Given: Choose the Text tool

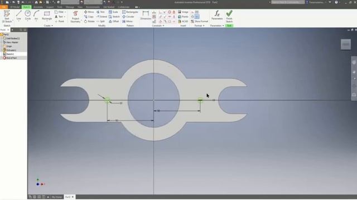Looking at the screenshot, I should [x=59, y=17].
